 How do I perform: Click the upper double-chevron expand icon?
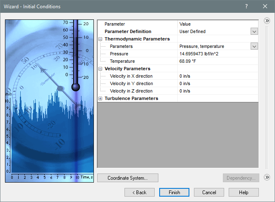click(x=267, y=21)
